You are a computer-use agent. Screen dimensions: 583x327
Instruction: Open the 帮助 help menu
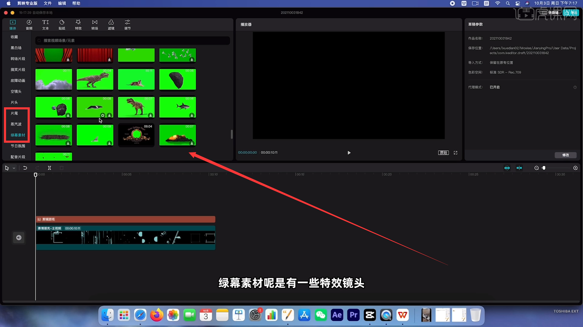[76, 3]
